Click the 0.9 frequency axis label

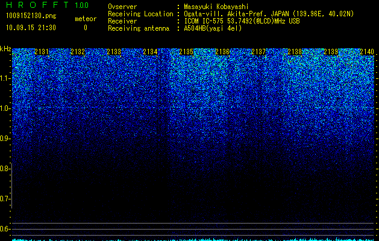tap(4, 139)
